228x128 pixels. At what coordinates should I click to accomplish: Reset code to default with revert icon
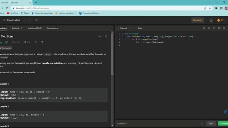click(214, 28)
